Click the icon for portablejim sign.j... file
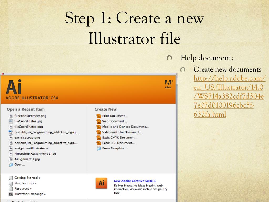 (x=11, y=132)
